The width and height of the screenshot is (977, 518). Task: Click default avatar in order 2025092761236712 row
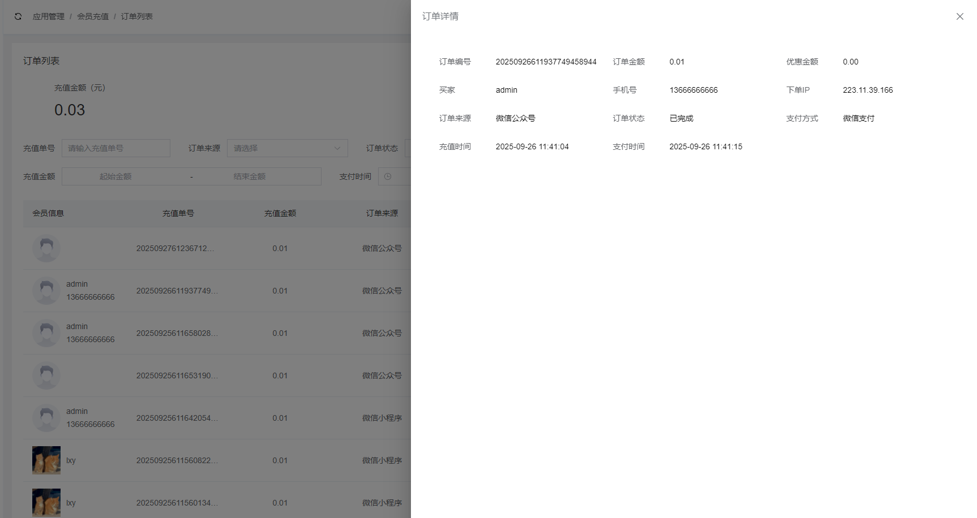[x=46, y=248]
